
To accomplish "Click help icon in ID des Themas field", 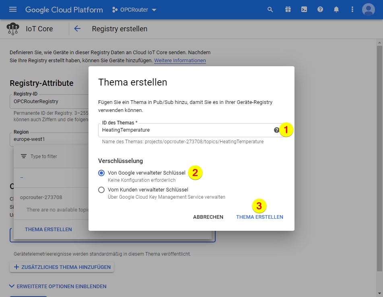I will pyautogui.click(x=276, y=130).
